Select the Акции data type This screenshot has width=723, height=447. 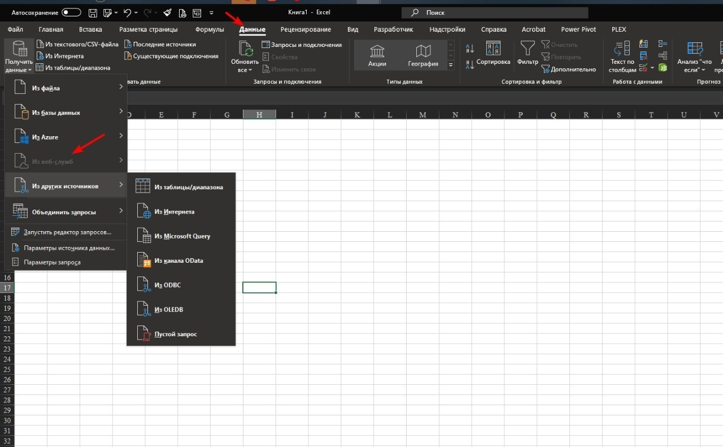click(x=377, y=57)
